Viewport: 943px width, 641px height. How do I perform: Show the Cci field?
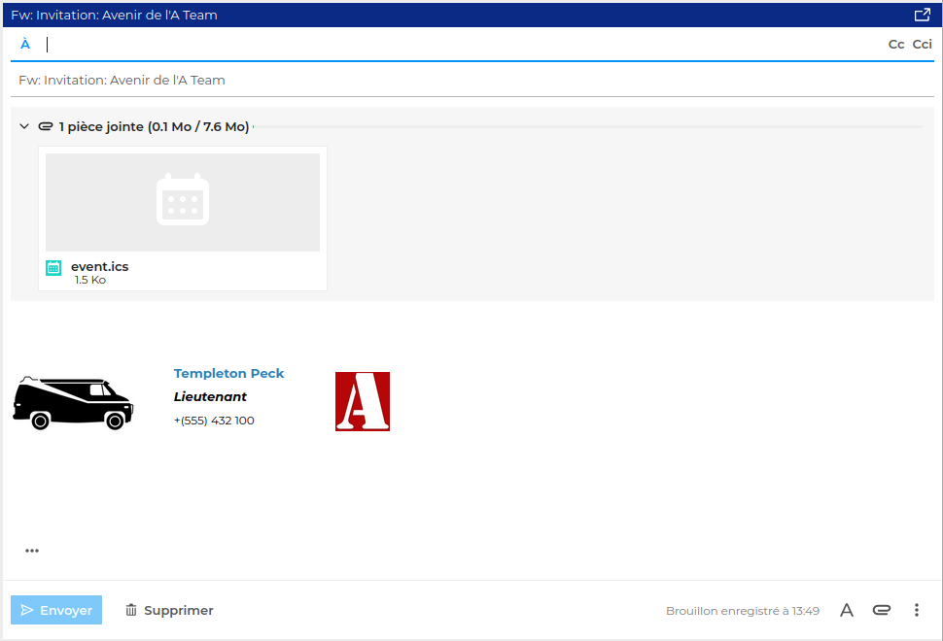click(x=922, y=44)
